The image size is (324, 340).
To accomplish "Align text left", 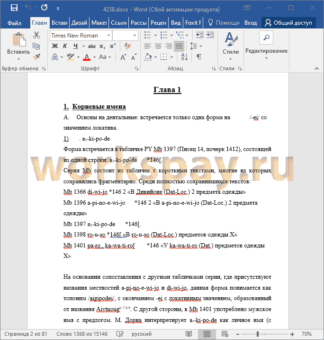I will (x=148, y=46).
